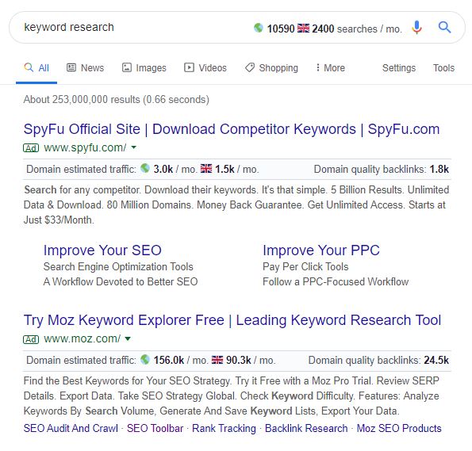Switch to the Videos tab
Screen dimensions: 472x451
[205, 67]
